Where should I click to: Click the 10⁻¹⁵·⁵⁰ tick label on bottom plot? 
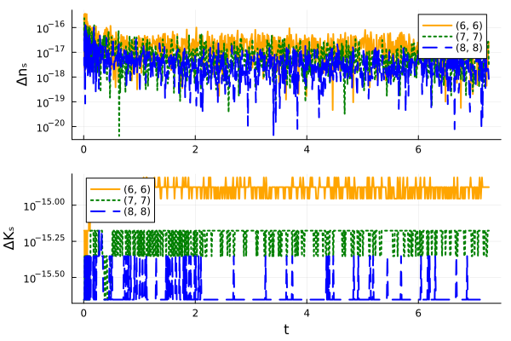pos(44,277)
